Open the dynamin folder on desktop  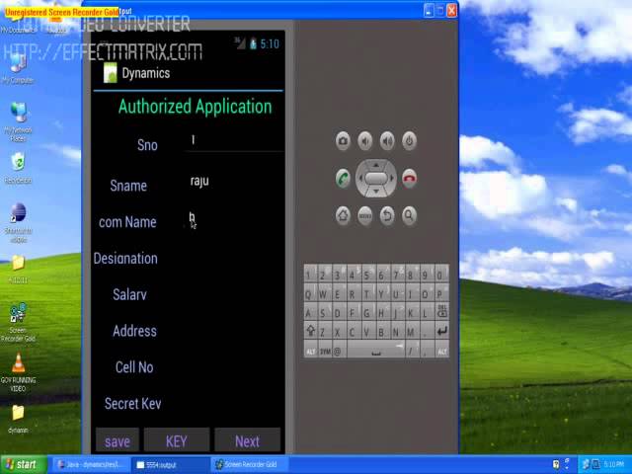[x=18, y=419]
